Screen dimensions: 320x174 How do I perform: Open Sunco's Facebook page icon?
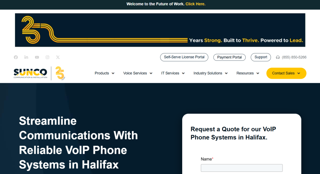pyautogui.click(x=16, y=57)
